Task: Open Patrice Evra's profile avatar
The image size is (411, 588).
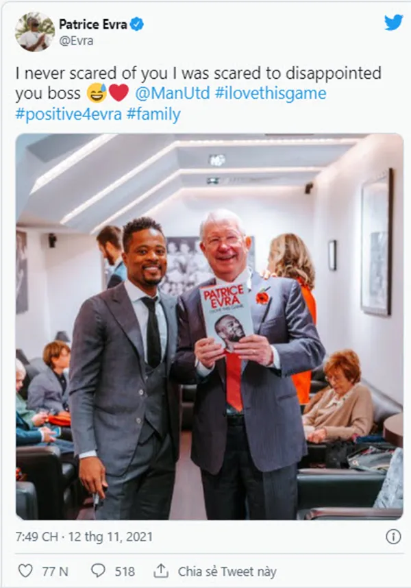Action: (x=35, y=32)
